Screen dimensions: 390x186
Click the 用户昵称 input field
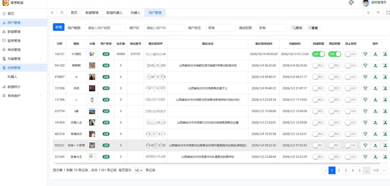pyautogui.click(x=106, y=28)
